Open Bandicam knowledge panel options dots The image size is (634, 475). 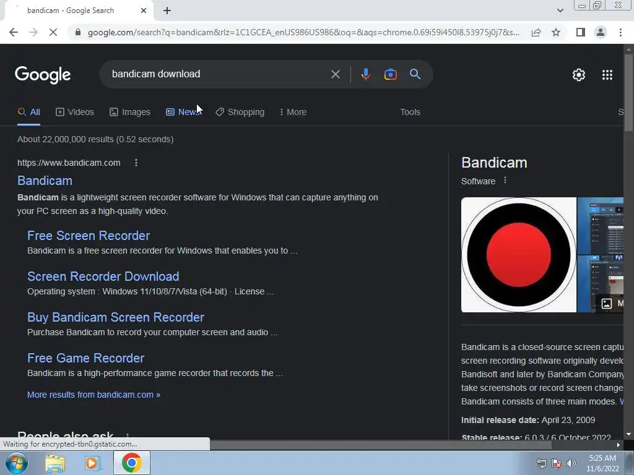point(505,181)
